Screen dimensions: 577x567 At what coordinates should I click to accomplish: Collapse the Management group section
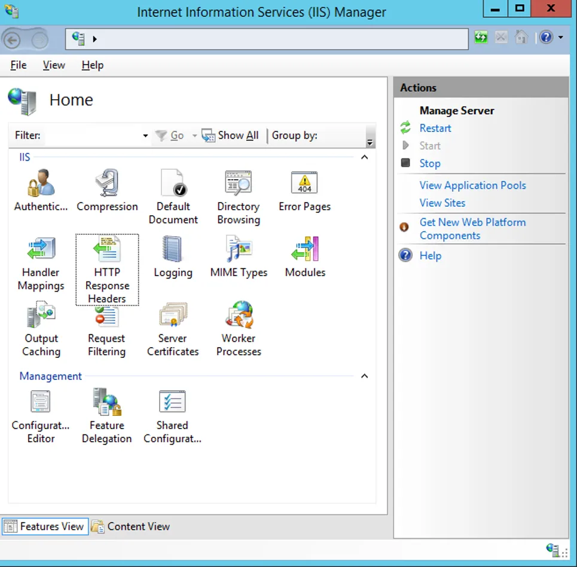364,376
